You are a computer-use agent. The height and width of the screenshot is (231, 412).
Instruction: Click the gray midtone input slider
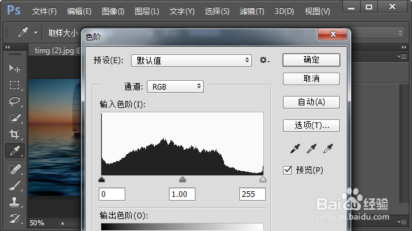tap(182, 179)
